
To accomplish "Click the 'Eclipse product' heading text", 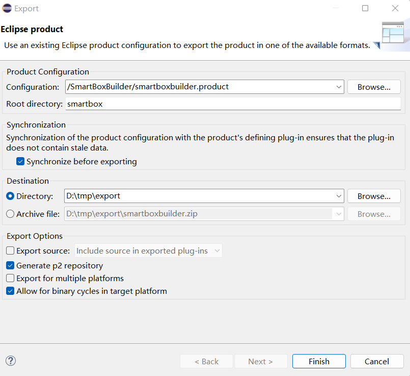I will pyautogui.click(x=32, y=29).
